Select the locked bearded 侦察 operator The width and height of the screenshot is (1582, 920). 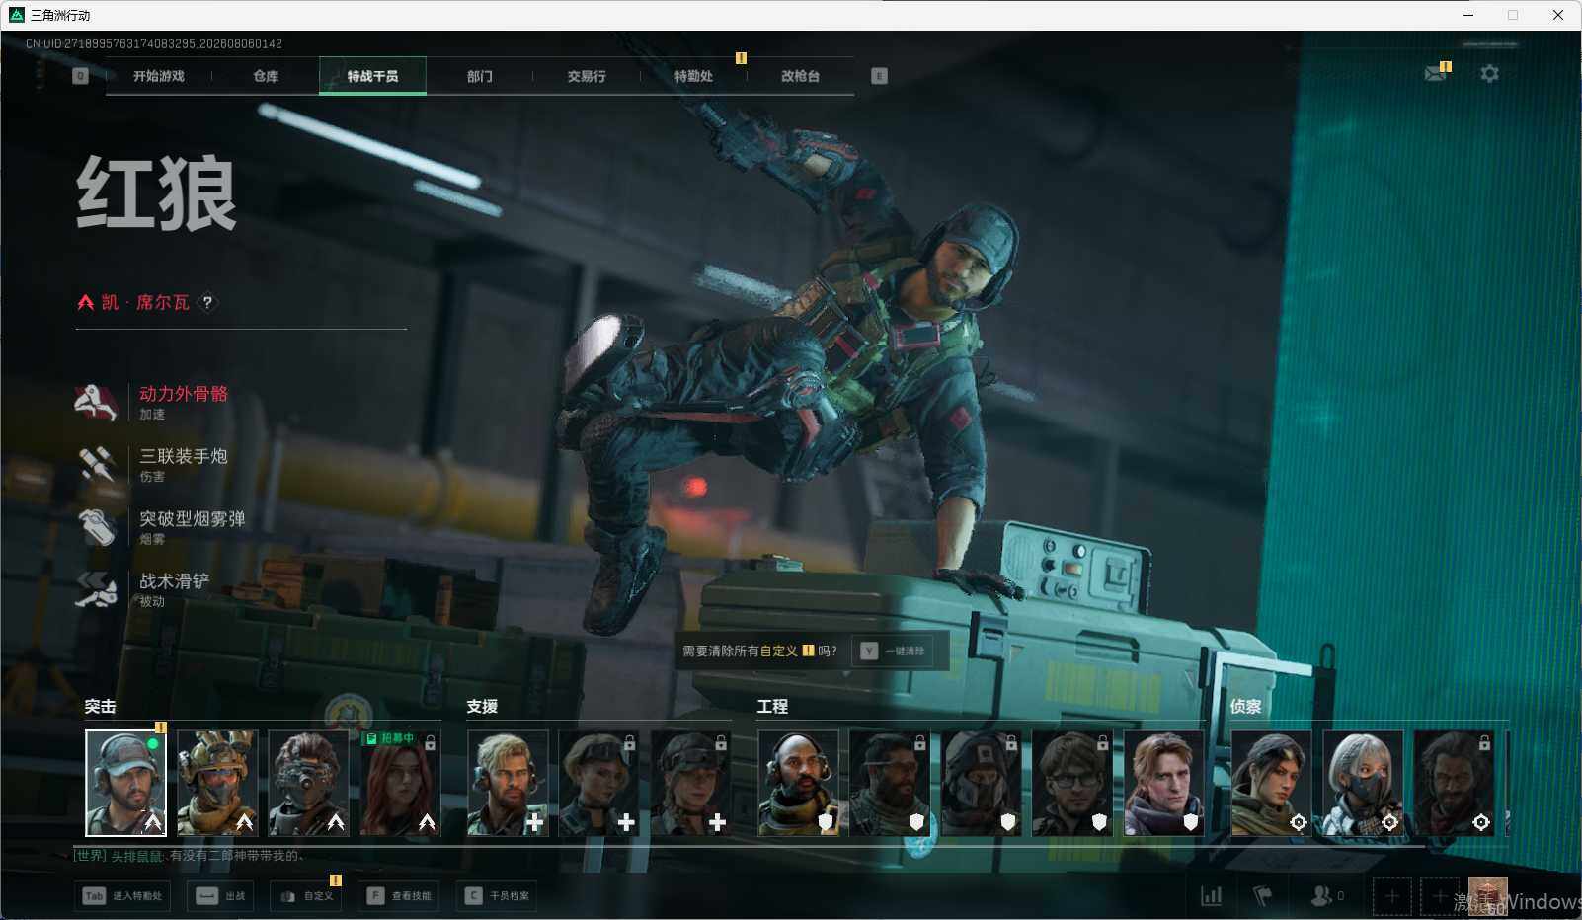coord(1455,783)
